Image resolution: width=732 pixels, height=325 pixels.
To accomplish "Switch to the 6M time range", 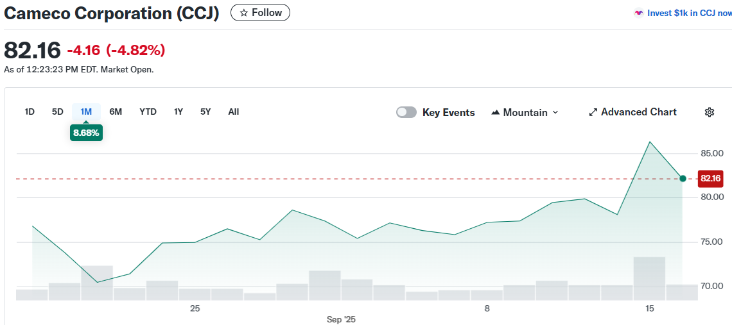I will [116, 112].
